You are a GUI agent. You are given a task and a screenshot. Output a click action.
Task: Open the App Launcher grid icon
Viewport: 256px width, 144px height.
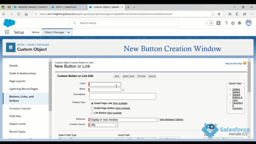7,32
